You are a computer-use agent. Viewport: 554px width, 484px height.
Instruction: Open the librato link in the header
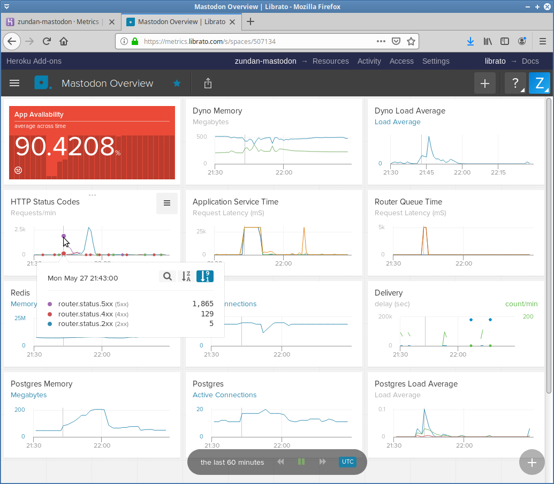coord(495,61)
